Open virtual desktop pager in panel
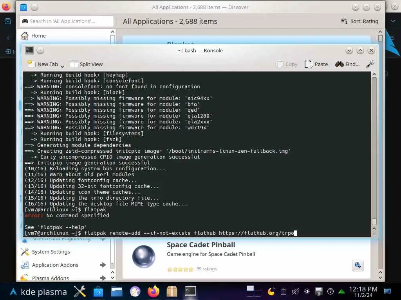The image size is (401, 300). click(254, 291)
